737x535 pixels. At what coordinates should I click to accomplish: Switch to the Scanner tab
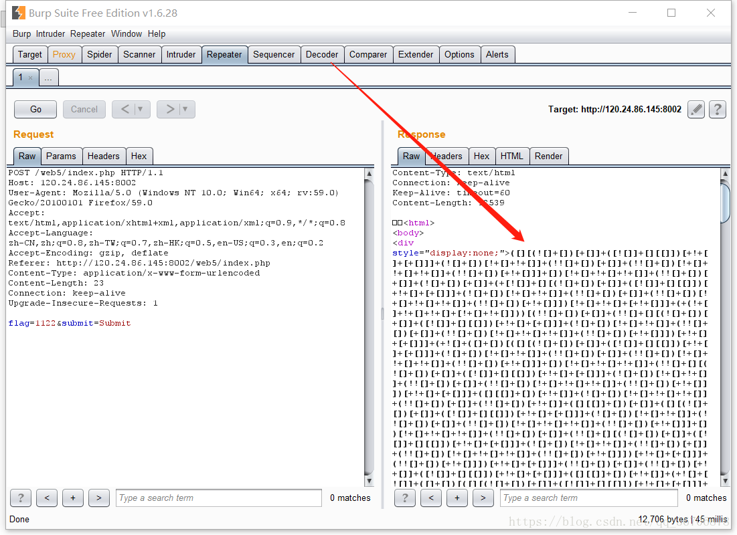pyautogui.click(x=139, y=54)
